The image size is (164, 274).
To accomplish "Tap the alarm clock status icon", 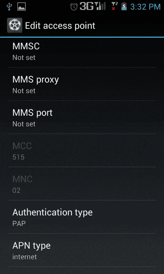I will coord(74,7).
